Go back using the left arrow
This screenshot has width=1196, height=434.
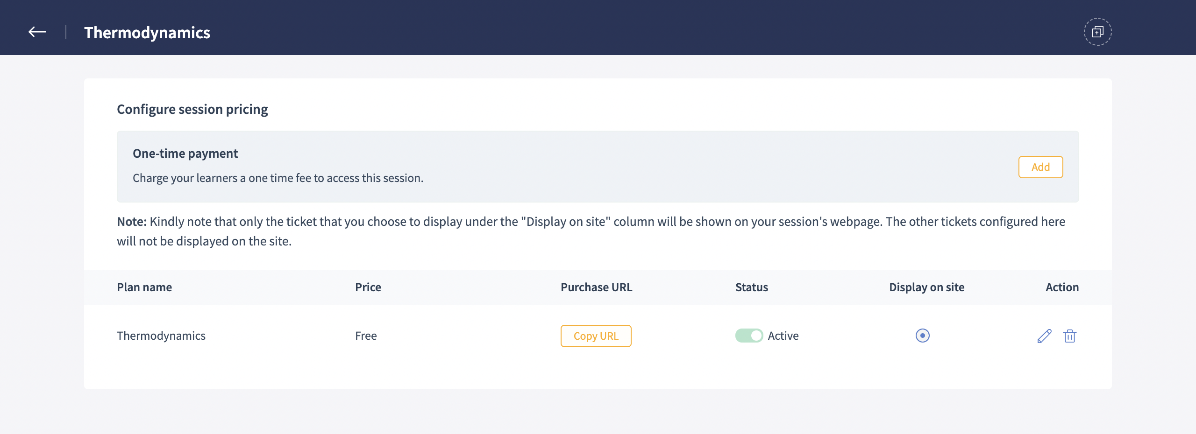[37, 32]
